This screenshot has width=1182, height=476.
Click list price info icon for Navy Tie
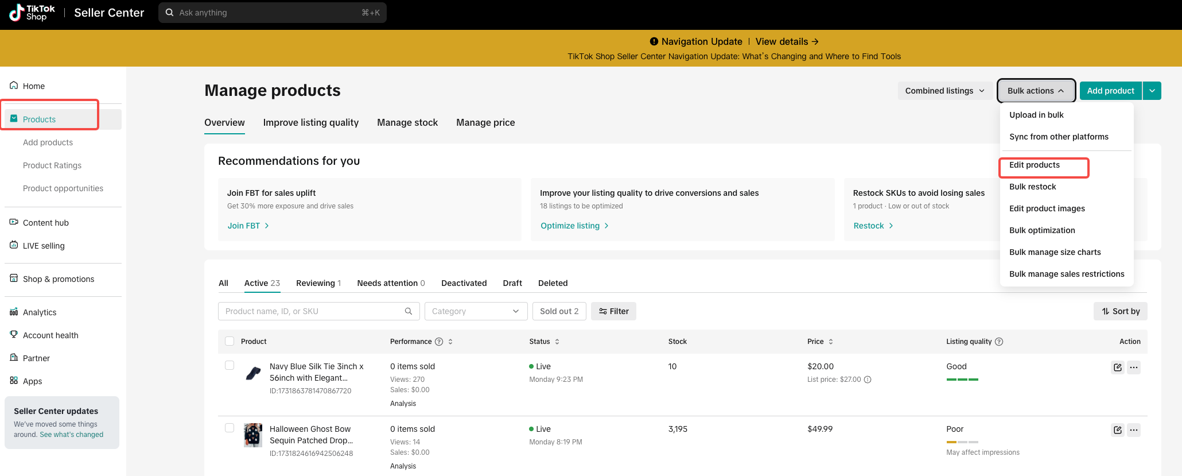pyautogui.click(x=868, y=380)
